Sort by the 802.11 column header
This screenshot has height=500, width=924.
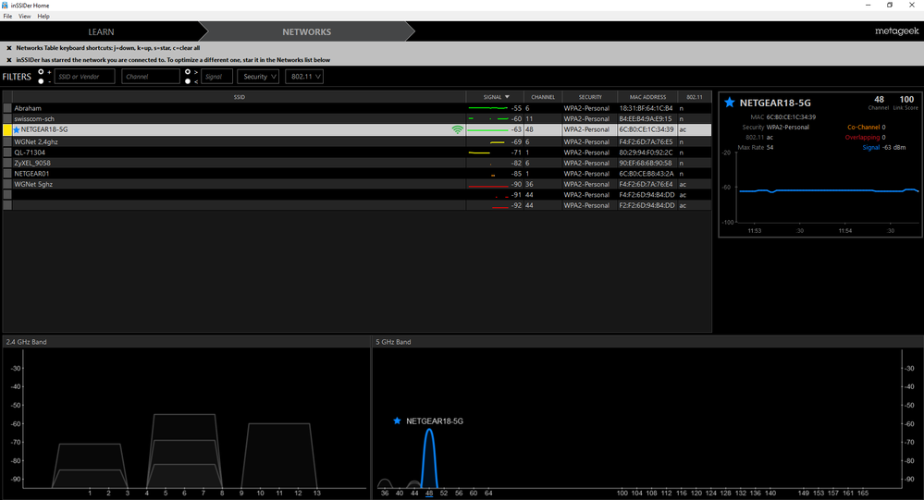(695, 97)
